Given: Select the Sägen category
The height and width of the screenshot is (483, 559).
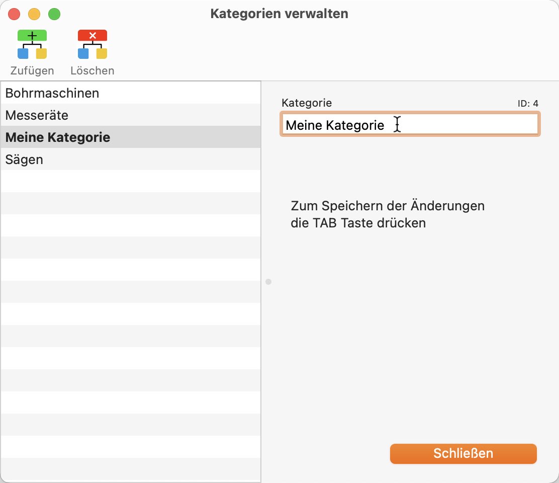Looking at the screenshot, I should 24,159.
